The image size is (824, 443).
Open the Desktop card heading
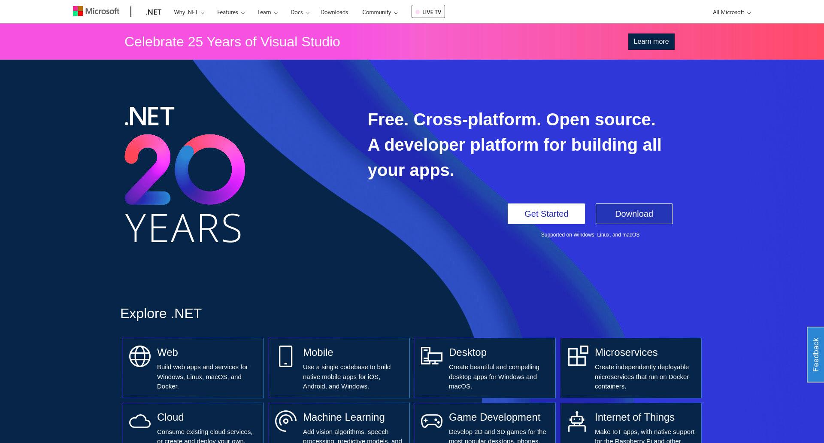coord(468,352)
